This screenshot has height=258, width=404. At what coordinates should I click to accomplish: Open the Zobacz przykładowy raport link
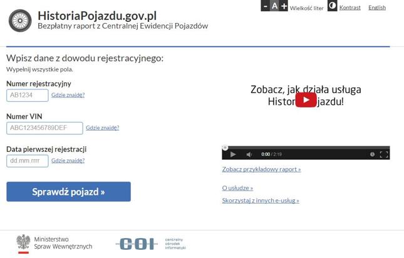(261, 169)
